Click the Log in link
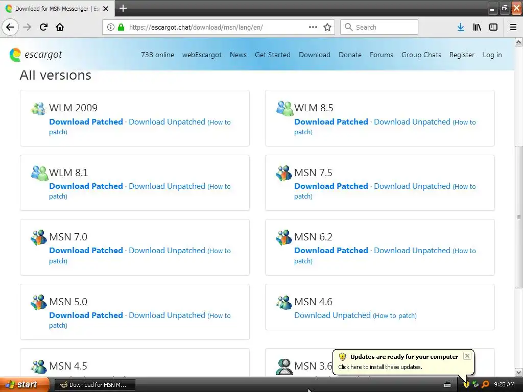The height and width of the screenshot is (392, 523). (x=492, y=55)
